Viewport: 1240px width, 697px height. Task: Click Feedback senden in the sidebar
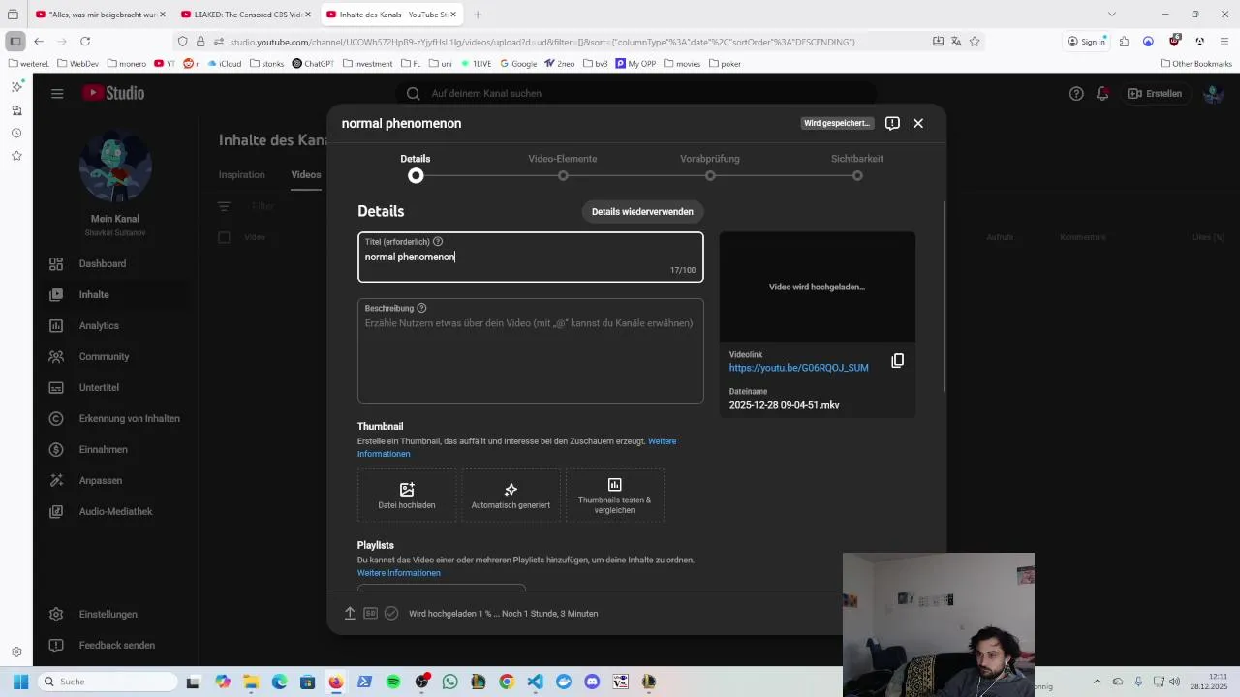pyautogui.click(x=115, y=645)
